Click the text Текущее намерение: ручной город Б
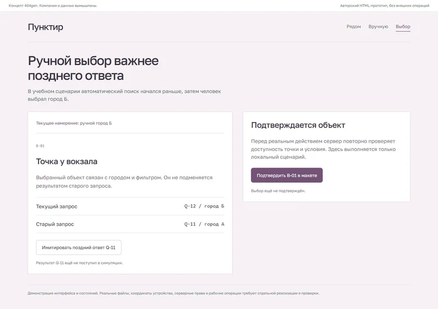The width and height of the screenshot is (438, 309). pos(74,123)
